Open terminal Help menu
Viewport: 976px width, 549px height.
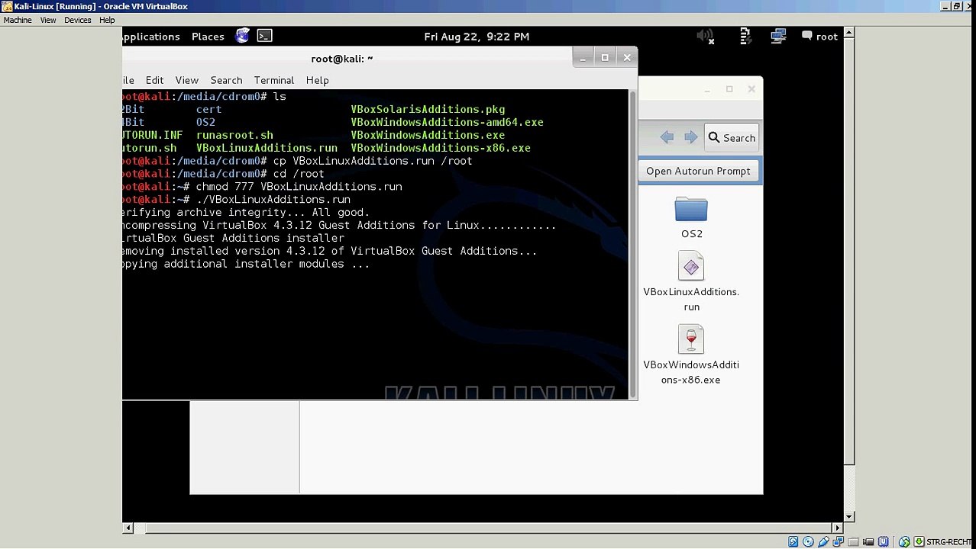tap(317, 80)
